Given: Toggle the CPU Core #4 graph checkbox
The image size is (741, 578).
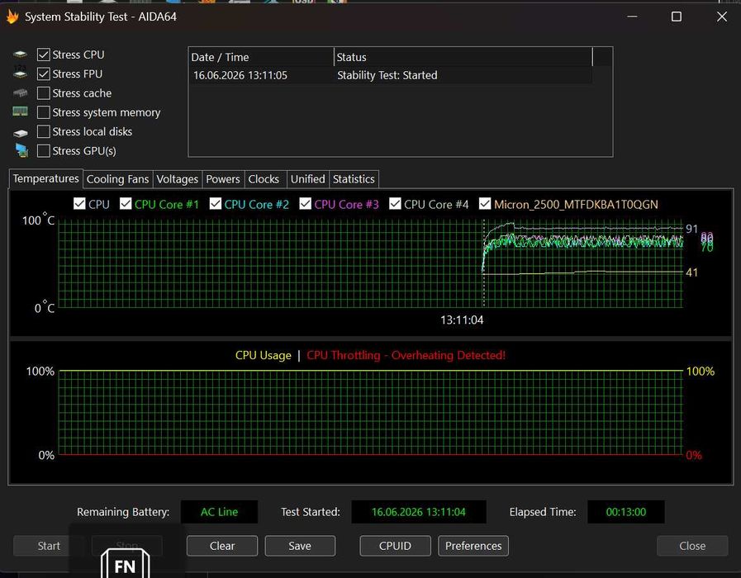Looking at the screenshot, I should click(395, 203).
